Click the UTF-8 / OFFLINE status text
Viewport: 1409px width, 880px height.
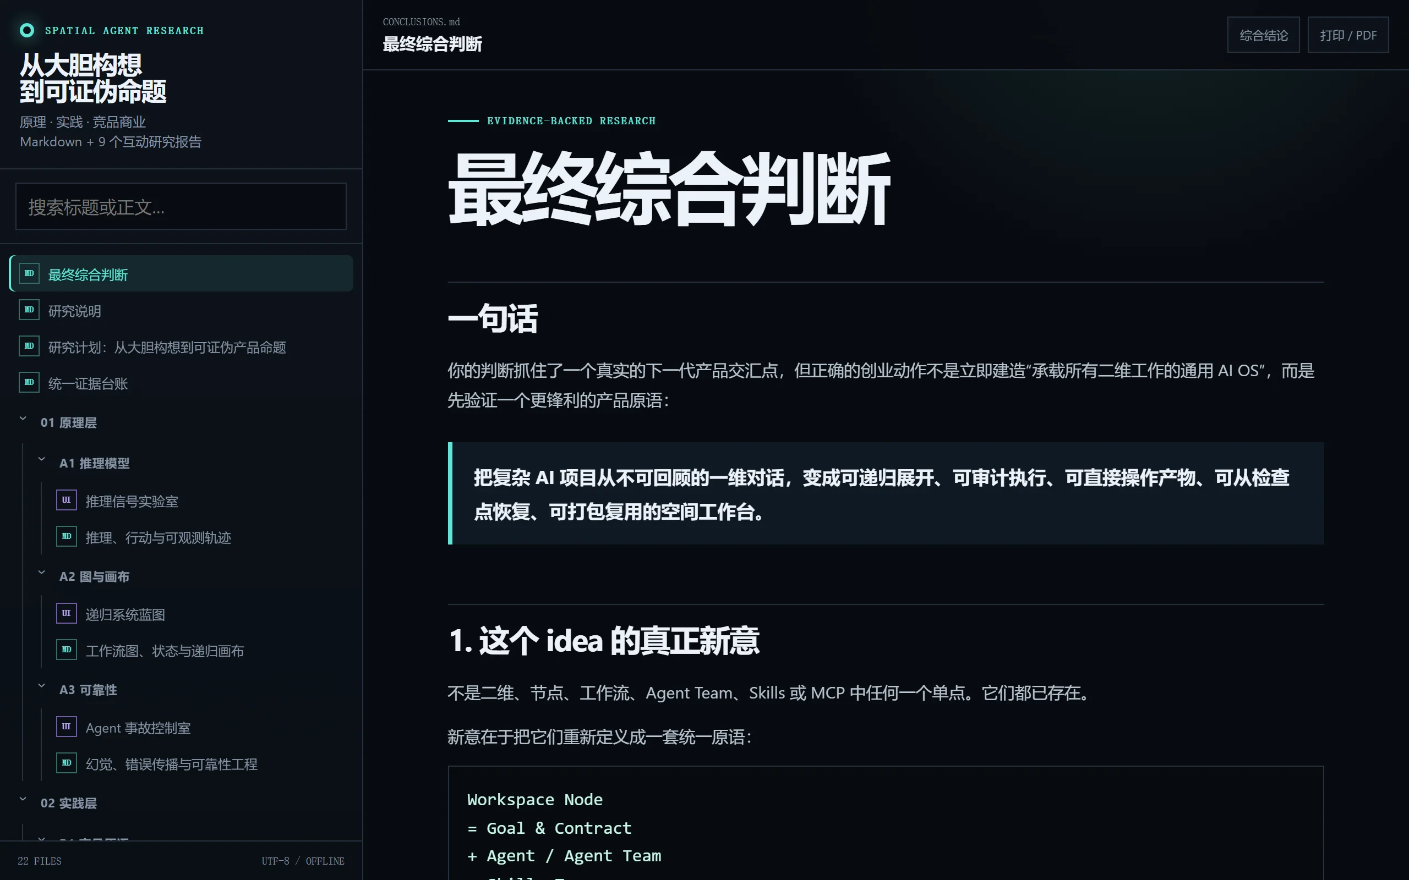coord(303,861)
